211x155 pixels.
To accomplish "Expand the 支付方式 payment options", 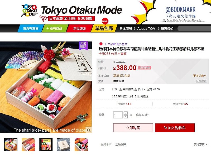I will (x=200, y=144).
